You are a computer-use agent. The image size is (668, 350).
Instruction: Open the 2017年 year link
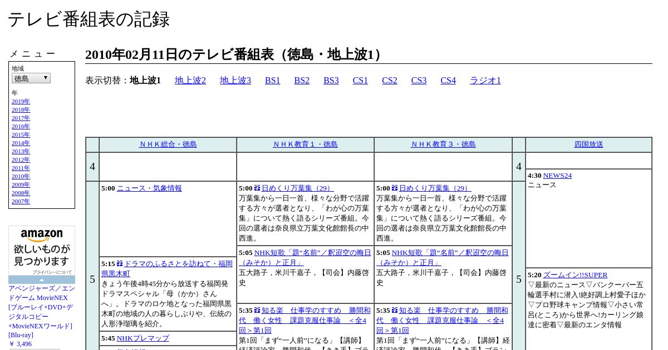[x=21, y=118]
